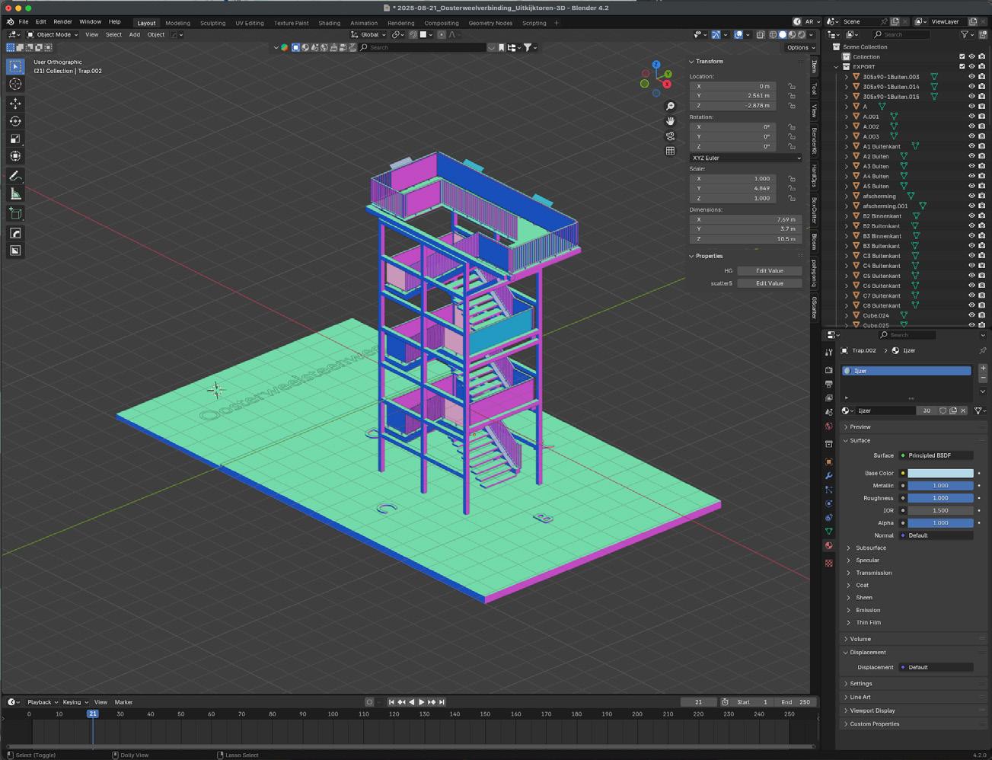Viewport: 992px width, 760px height.
Task: Open the XYZ Euler rotation mode dropdown
Action: (x=745, y=158)
